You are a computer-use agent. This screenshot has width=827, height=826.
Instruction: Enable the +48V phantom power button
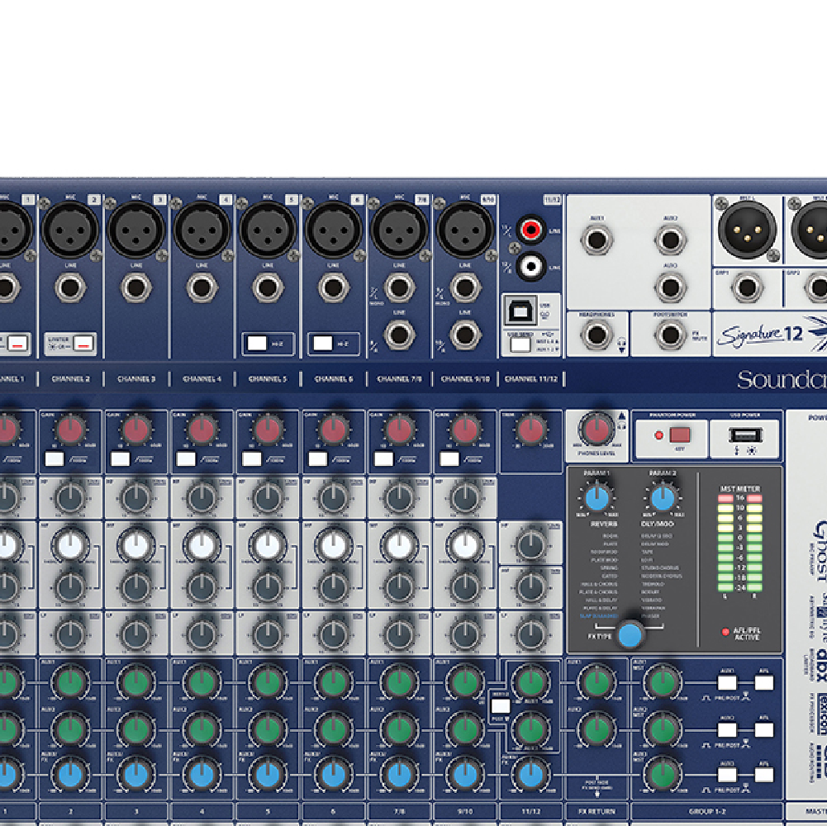click(679, 434)
